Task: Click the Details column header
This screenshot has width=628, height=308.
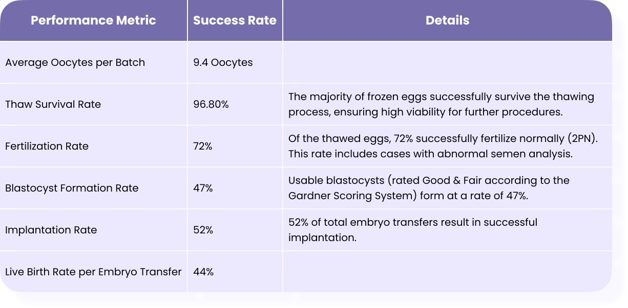Action: tap(447, 21)
